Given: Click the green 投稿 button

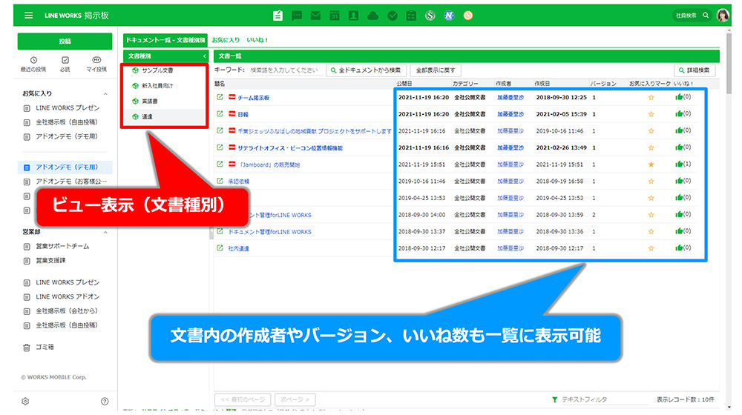Looking at the screenshot, I should click(x=65, y=41).
